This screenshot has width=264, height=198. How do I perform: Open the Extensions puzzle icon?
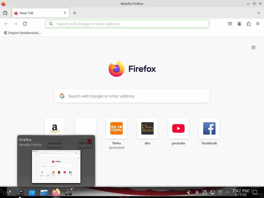(x=249, y=24)
